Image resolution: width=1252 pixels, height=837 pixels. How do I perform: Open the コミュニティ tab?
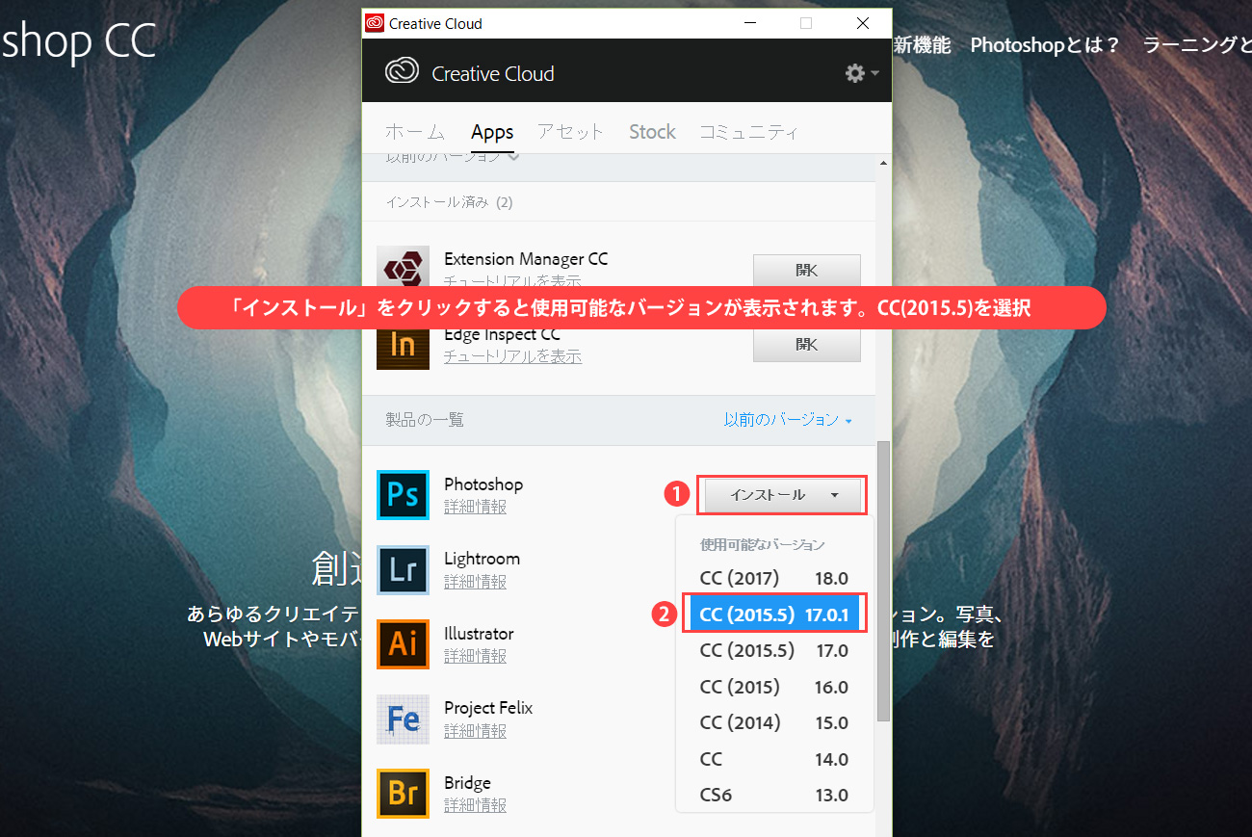point(748,132)
